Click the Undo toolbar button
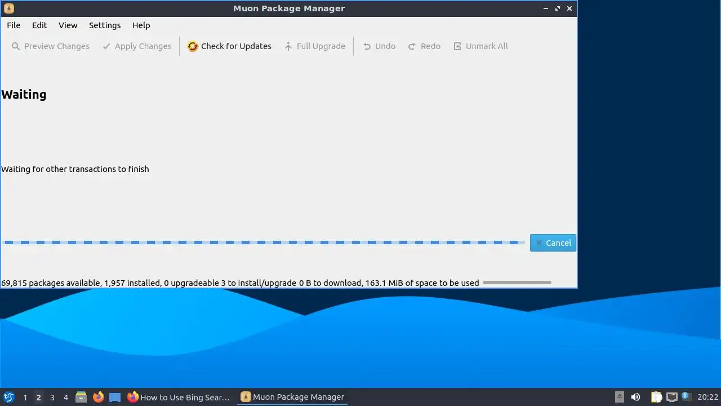The image size is (721, 406). point(379,46)
